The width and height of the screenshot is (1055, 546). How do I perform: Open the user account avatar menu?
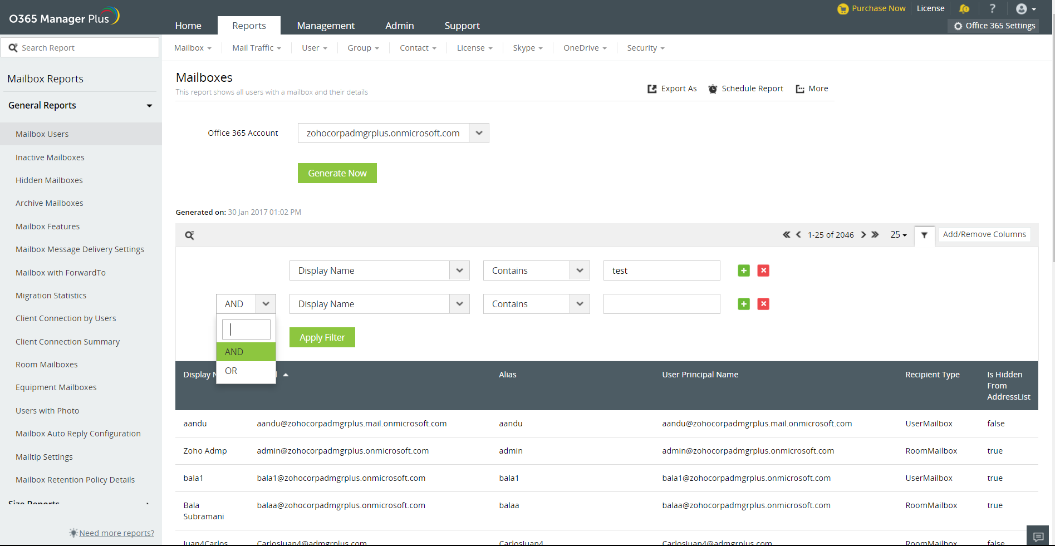tap(1025, 9)
